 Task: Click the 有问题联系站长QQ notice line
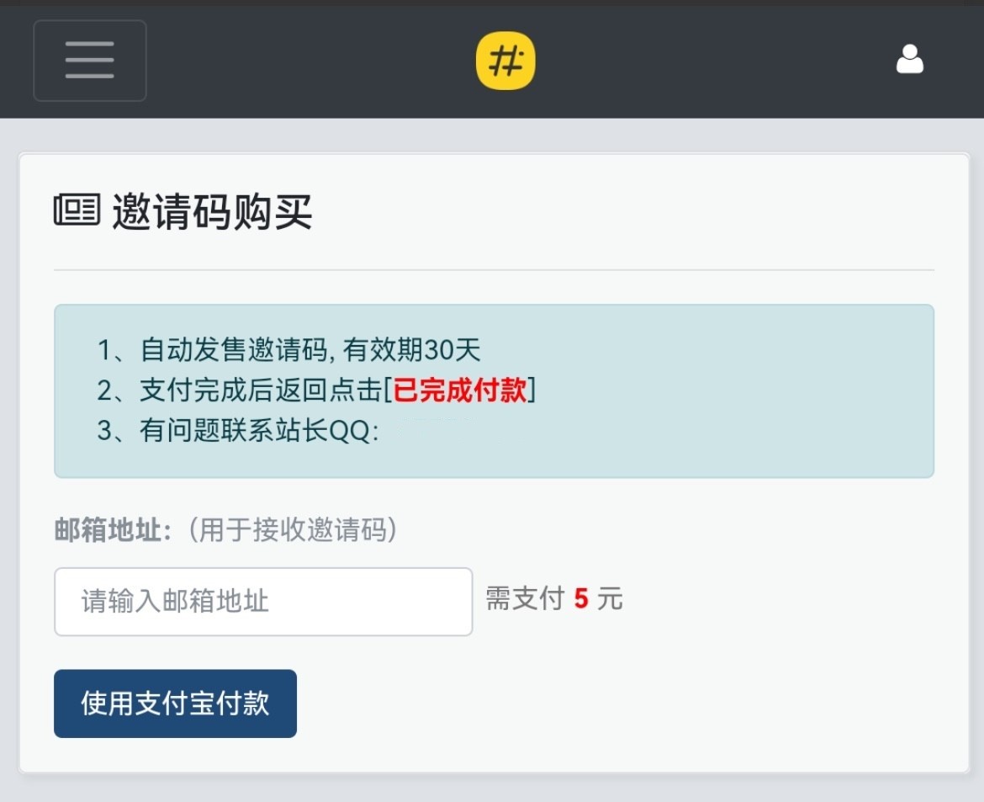pos(239,431)
